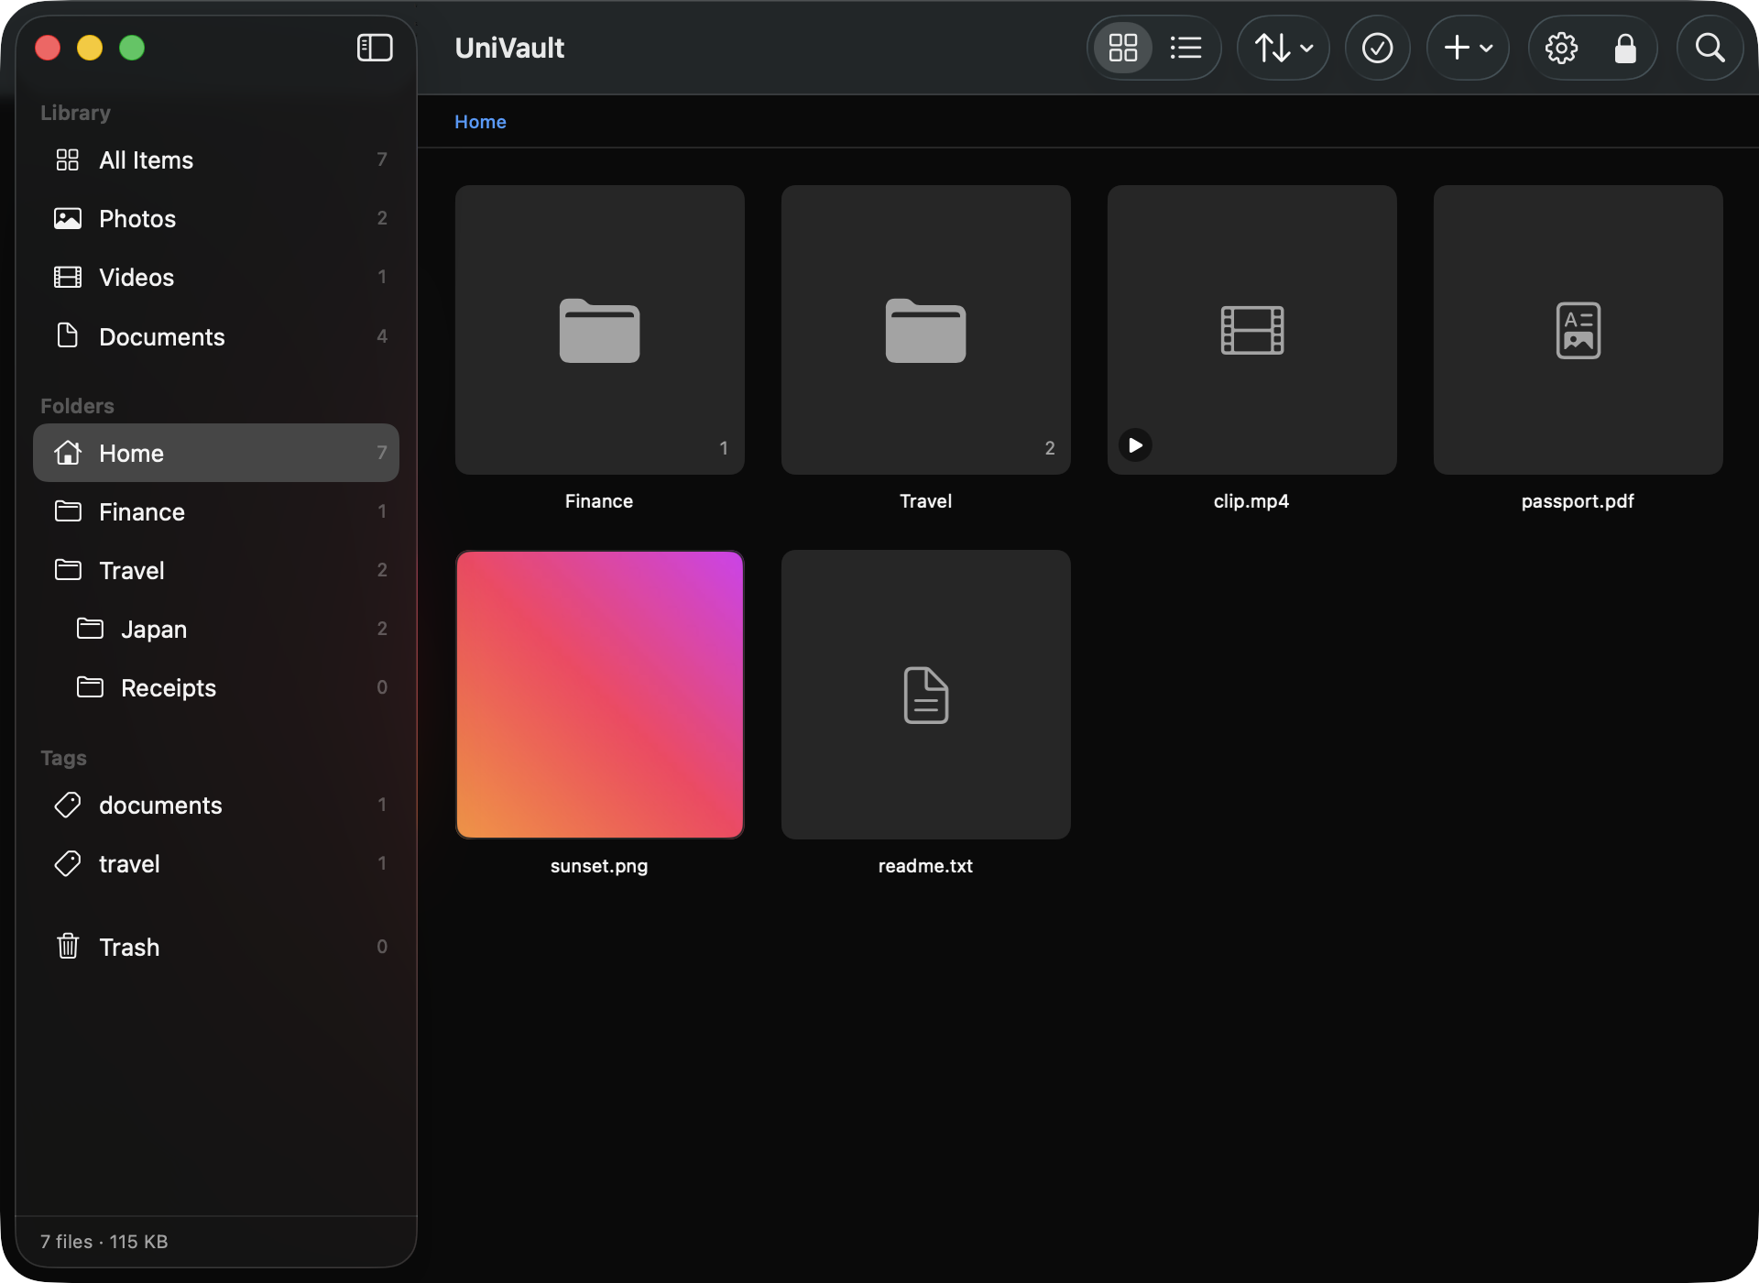
Task: Click the readme.txt file name
Action: coord(925,866)
